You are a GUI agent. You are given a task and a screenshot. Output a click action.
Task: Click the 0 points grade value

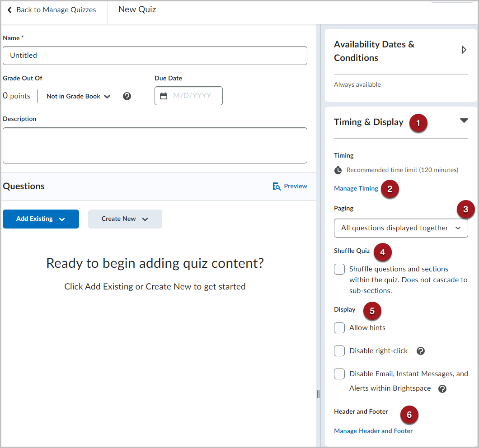[17, 96]
